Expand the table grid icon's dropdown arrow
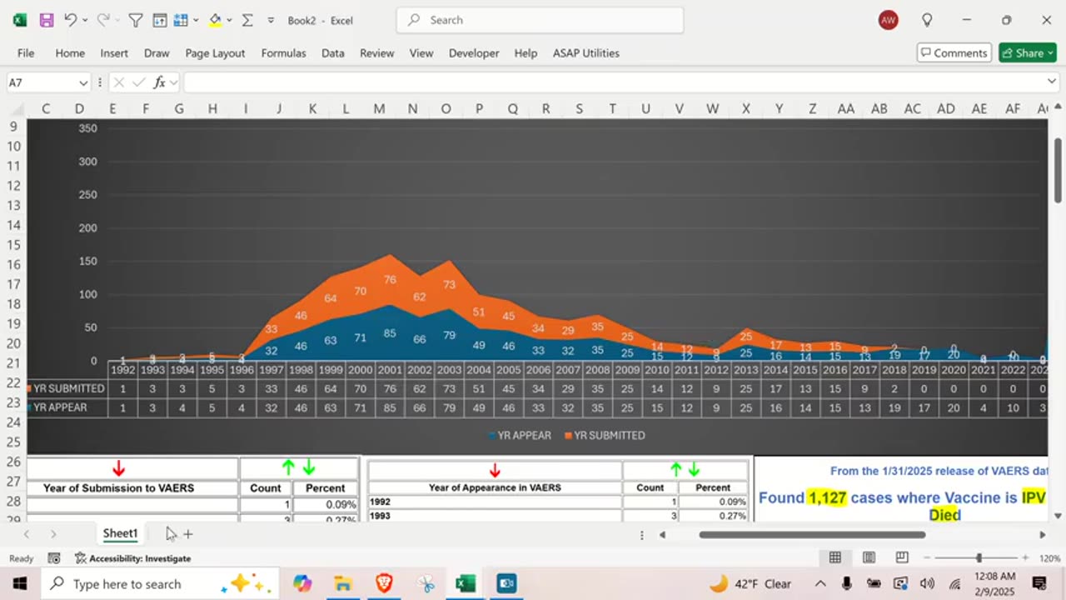This screenshot has height=600, width=1066. point(194,20)
